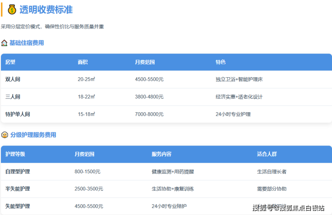Click the 基础住宿费用 section title
This screenshot has height=215, width=332.
[x=26, y=43]
